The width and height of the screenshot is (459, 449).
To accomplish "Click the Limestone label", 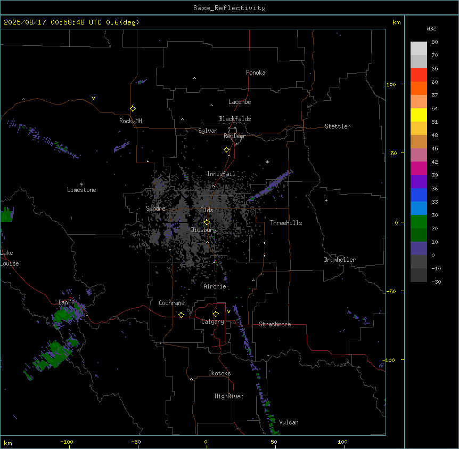I will point(81,190).
